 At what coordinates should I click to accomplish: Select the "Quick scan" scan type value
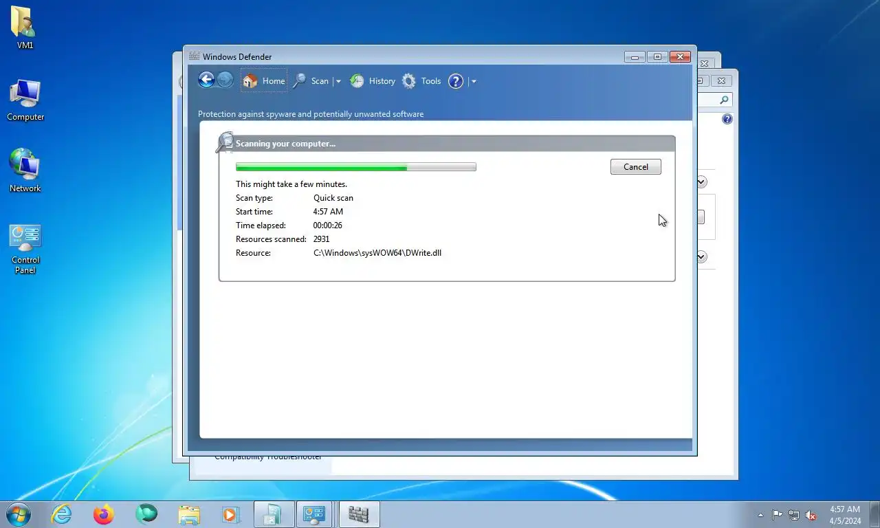pyautogui.click(x=333, y=198)
